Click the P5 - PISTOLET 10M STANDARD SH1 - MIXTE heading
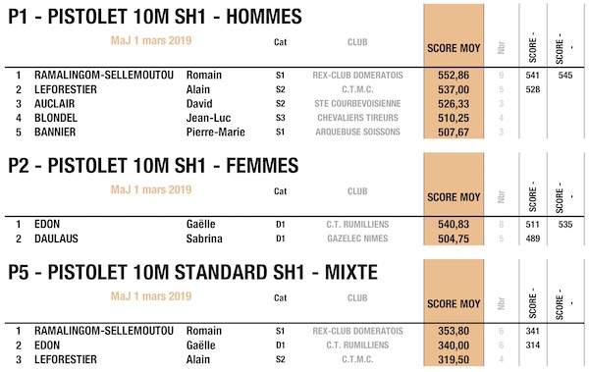Viewport: 589px width, 372px height. click(x=192, y=273)
